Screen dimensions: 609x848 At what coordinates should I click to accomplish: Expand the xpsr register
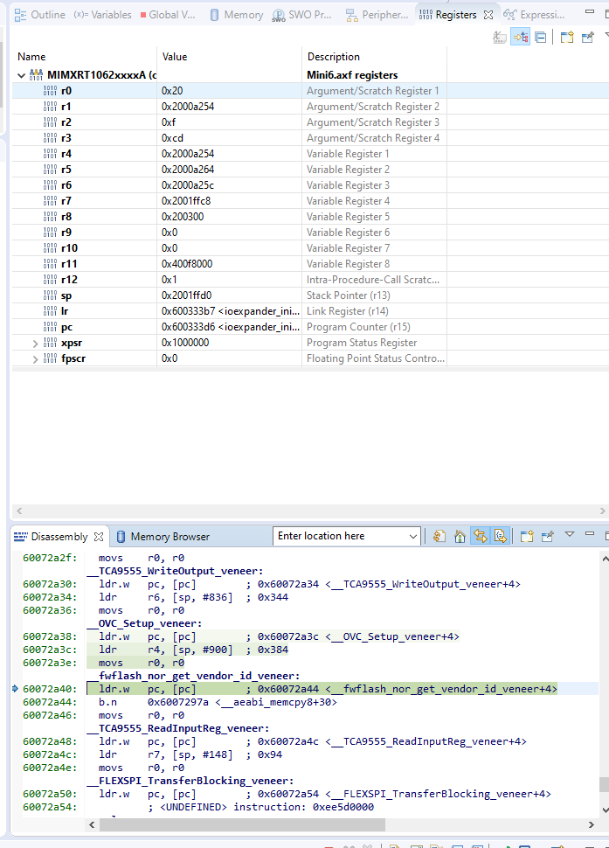click(x=35, y=344)
